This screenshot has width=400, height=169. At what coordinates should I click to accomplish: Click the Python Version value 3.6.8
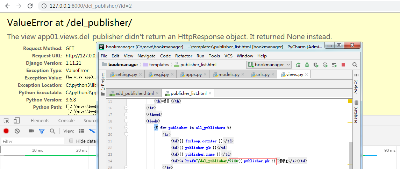(x=71, y=100)
